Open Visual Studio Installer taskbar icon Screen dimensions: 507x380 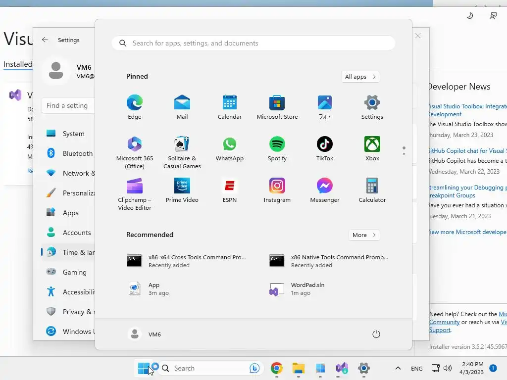[x=342, y=368]
